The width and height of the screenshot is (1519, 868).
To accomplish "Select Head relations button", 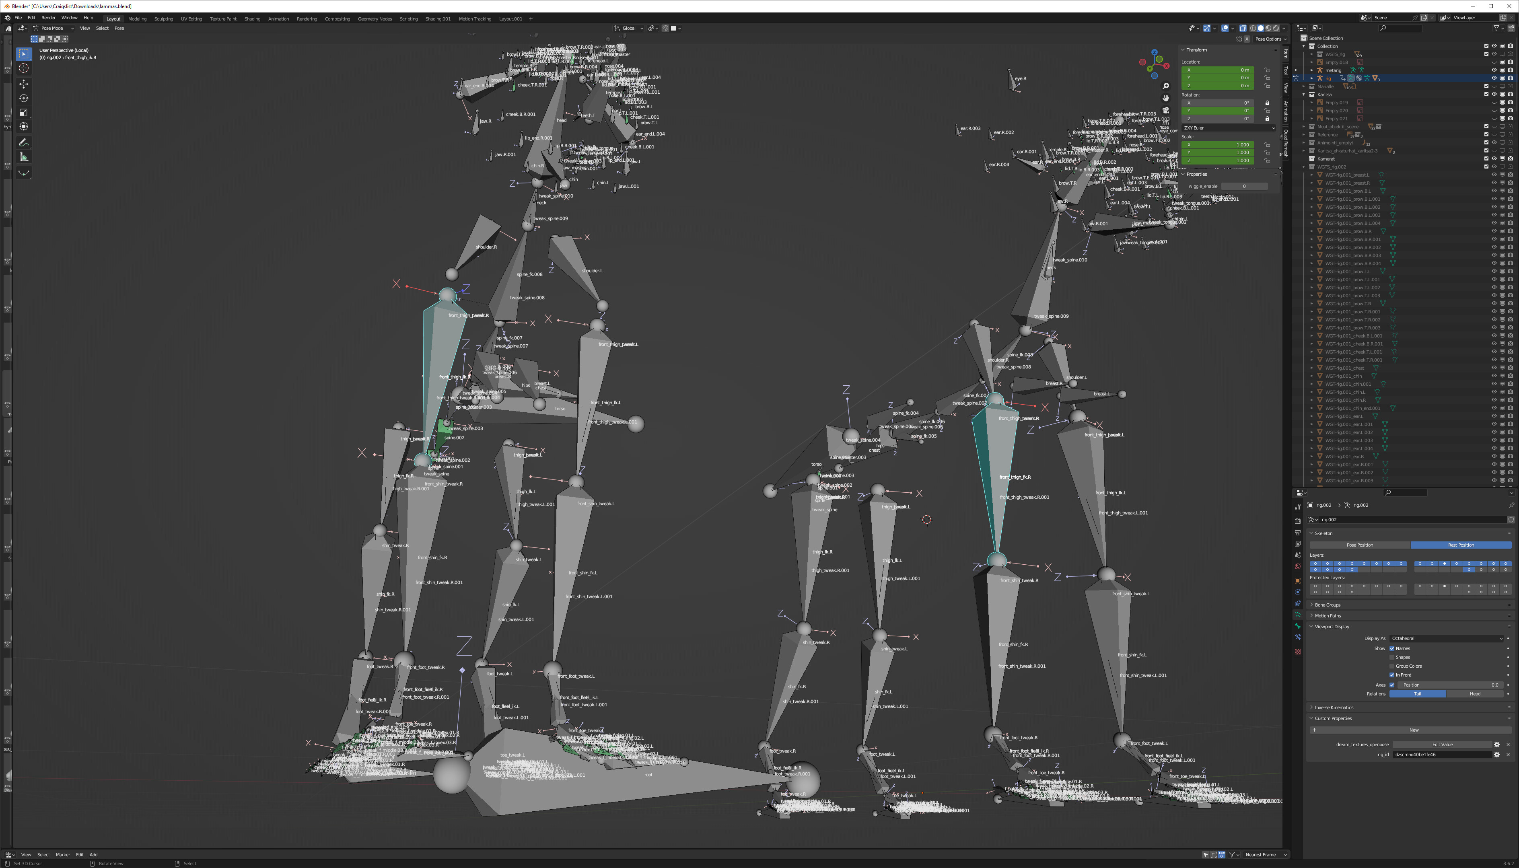I will [1475, 694].
